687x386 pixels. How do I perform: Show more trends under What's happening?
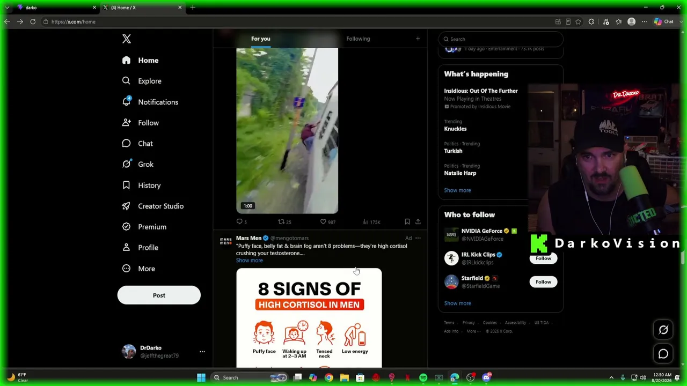pos(457,190)
